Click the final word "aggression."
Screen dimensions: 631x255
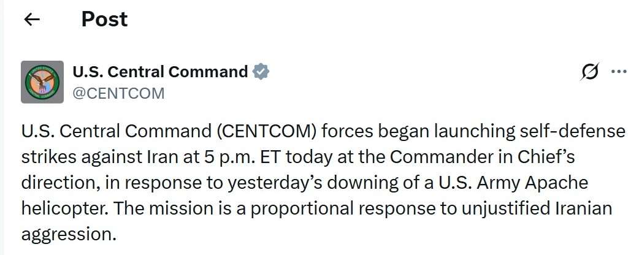[69, 234]
